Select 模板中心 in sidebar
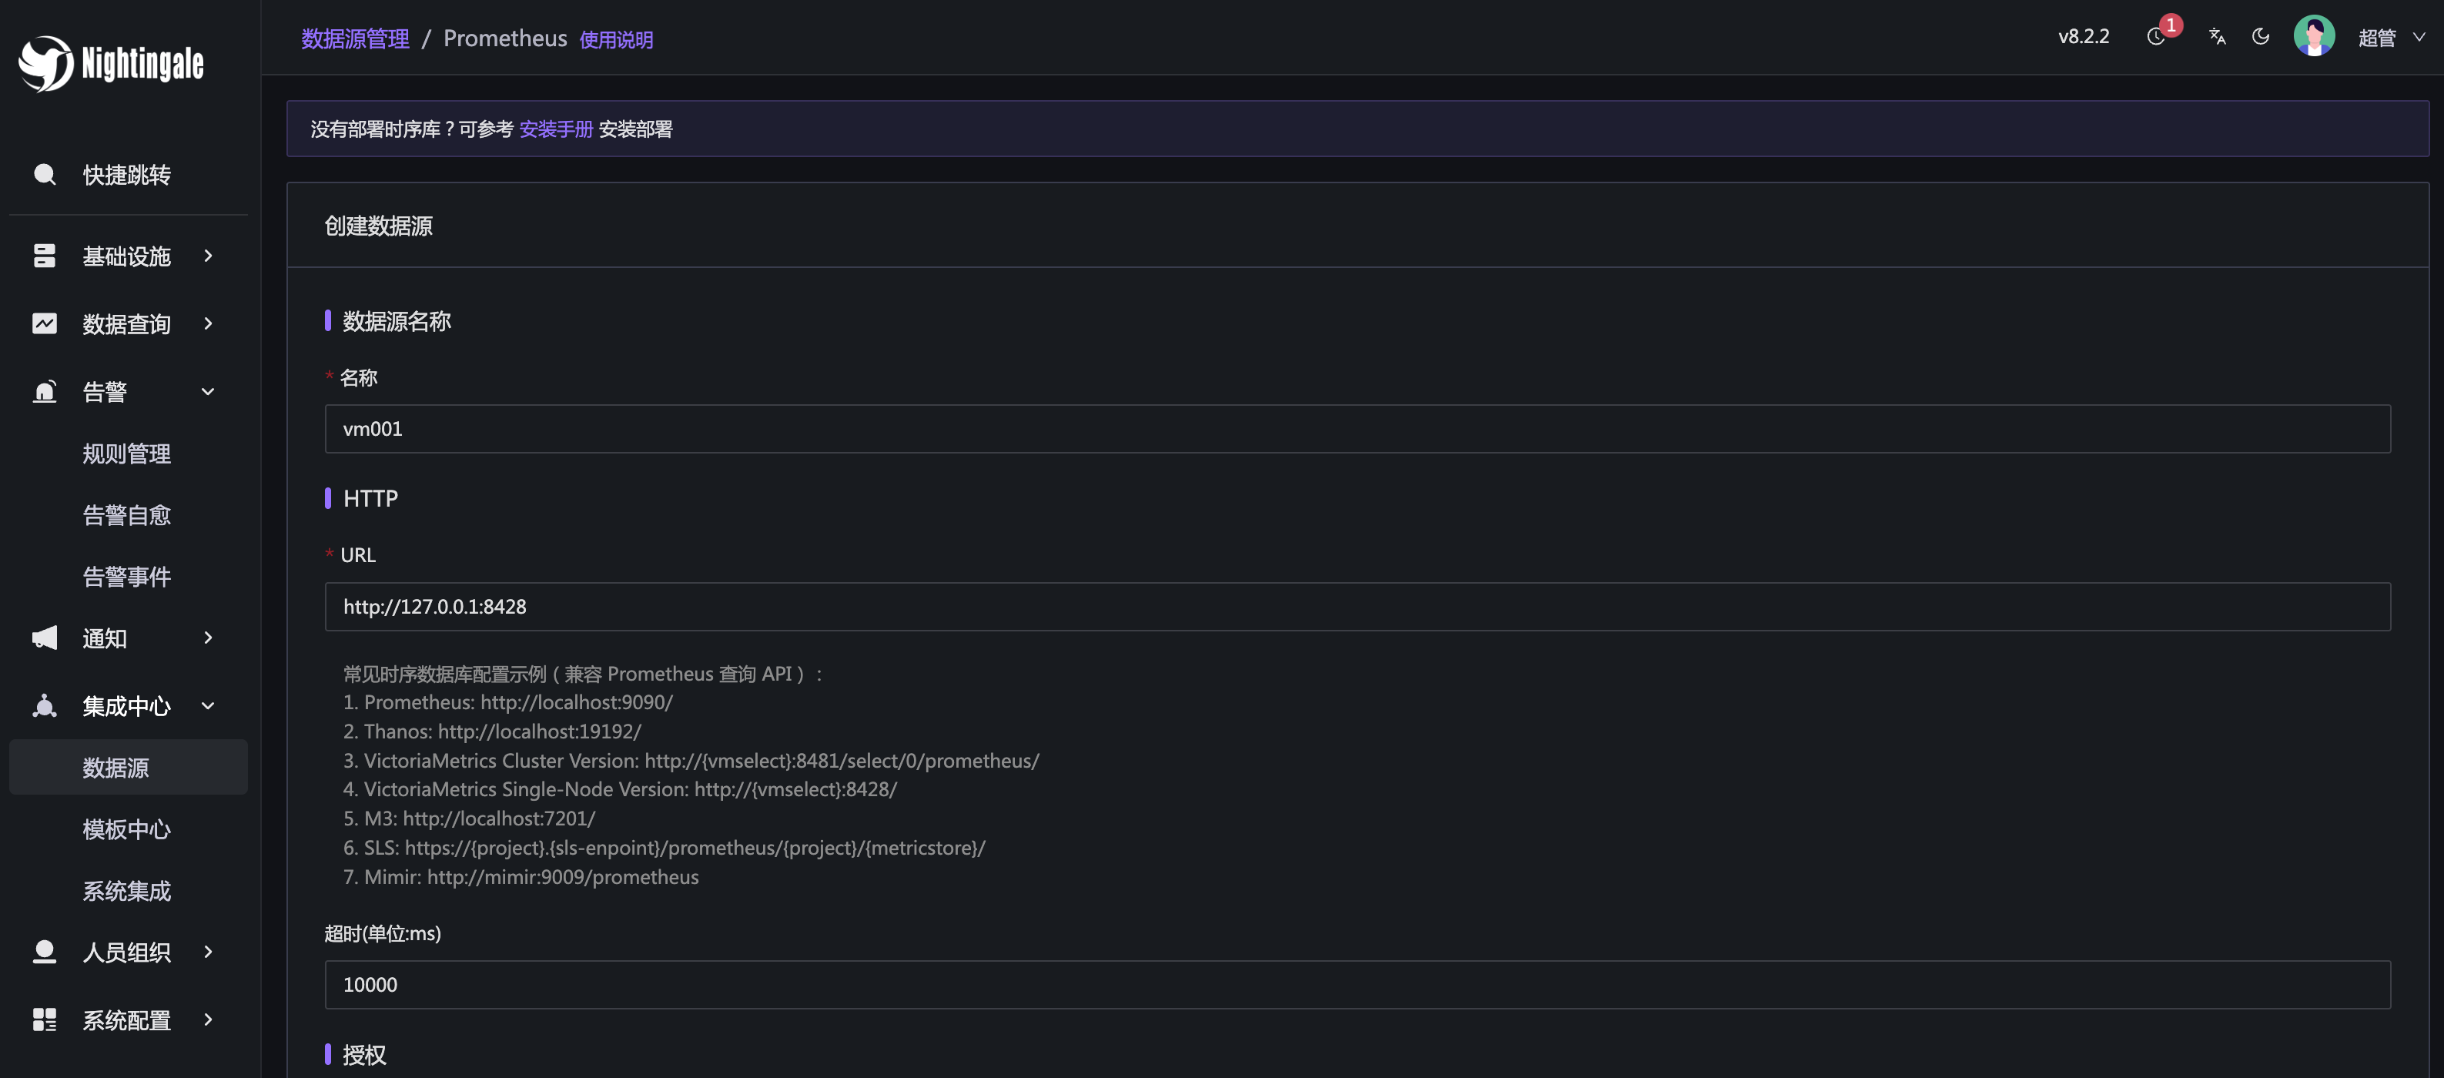 (x=126, y=829)
